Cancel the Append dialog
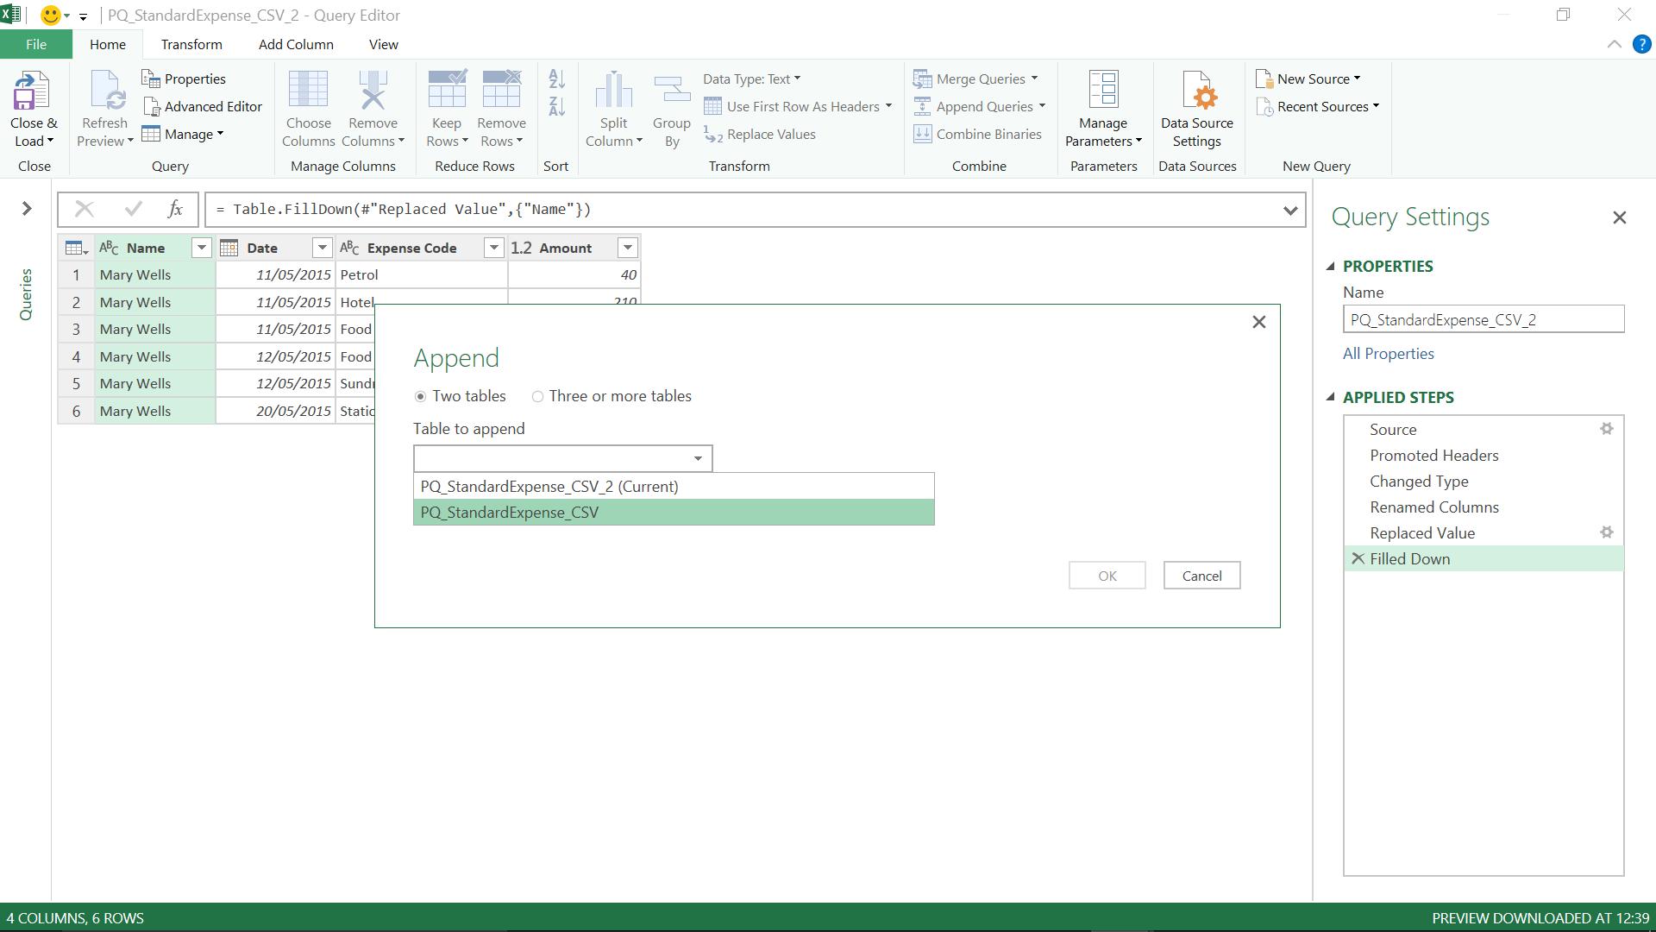The image size is (1656, 932). click(x=1201, y=576)
